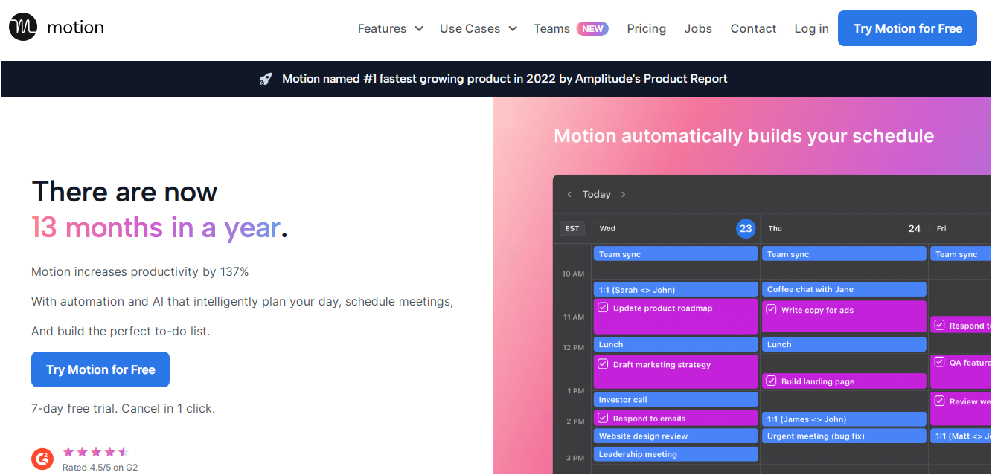992x475 pixels.
Task: Click the 4.5 star rating bar
Action: [95, 452]
